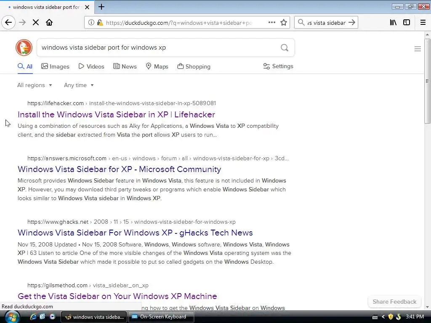This screenshot has width=431, height=323.
Task: Click the magnifier in DuckDuckGo search box
Action: (285, 48)
